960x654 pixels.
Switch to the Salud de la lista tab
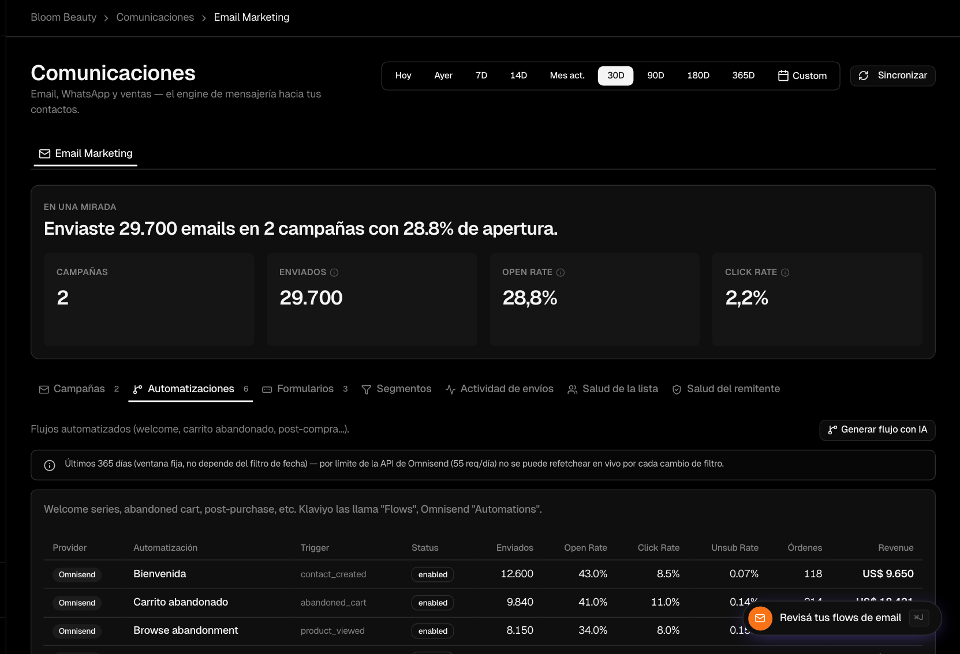(613, 389)
